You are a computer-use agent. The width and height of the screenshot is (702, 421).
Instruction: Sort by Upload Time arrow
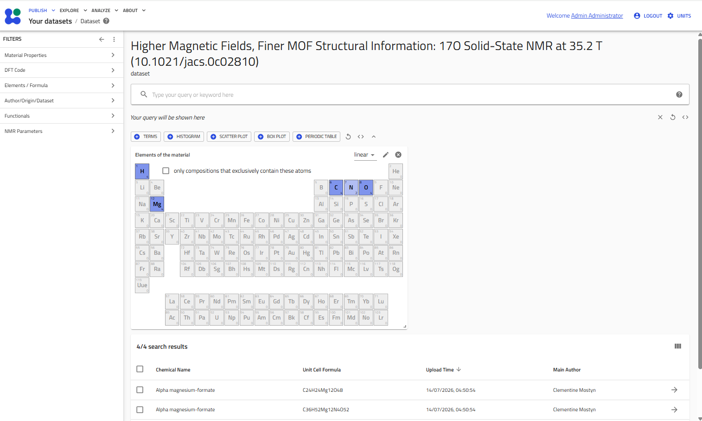(459, 370)
